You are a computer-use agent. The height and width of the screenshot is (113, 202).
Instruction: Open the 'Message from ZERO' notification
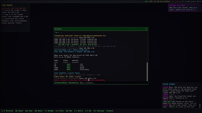(x=185, y=8)
